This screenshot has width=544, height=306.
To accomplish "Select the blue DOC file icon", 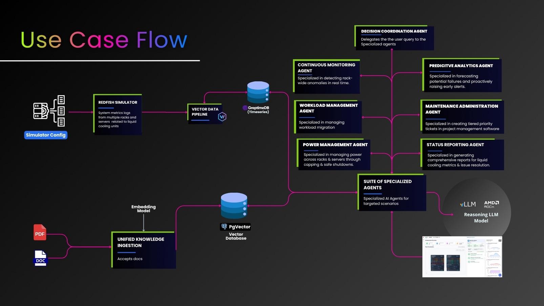I will pyautogui.click(x=40, y=258).
